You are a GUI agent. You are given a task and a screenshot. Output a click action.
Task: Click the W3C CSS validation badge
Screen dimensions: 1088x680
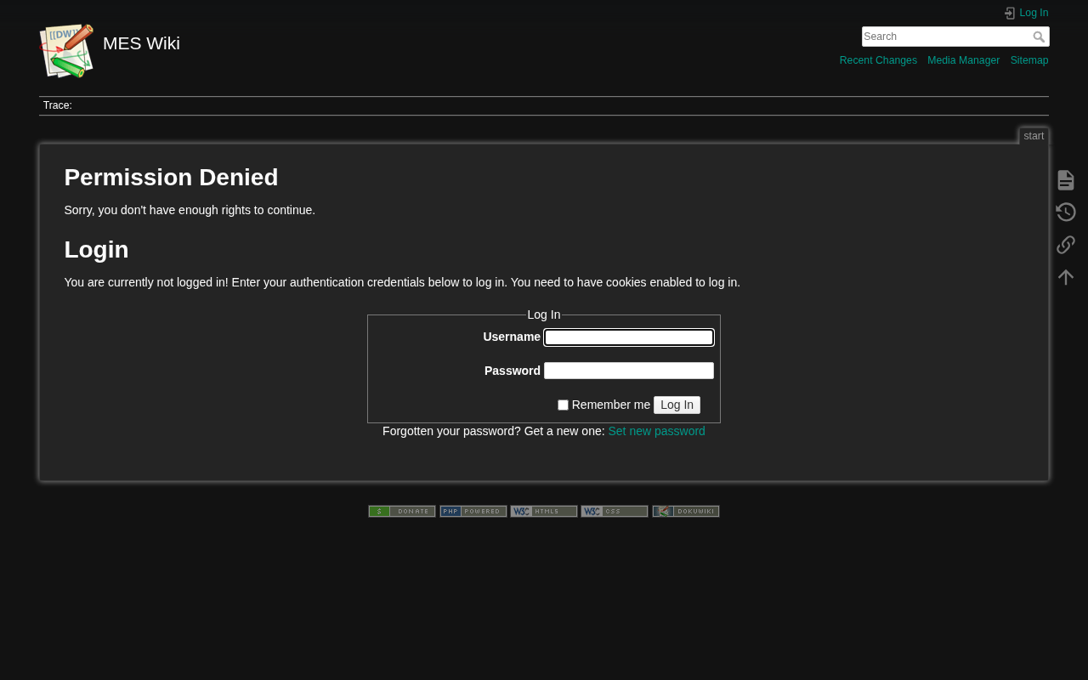pos(615,511)
